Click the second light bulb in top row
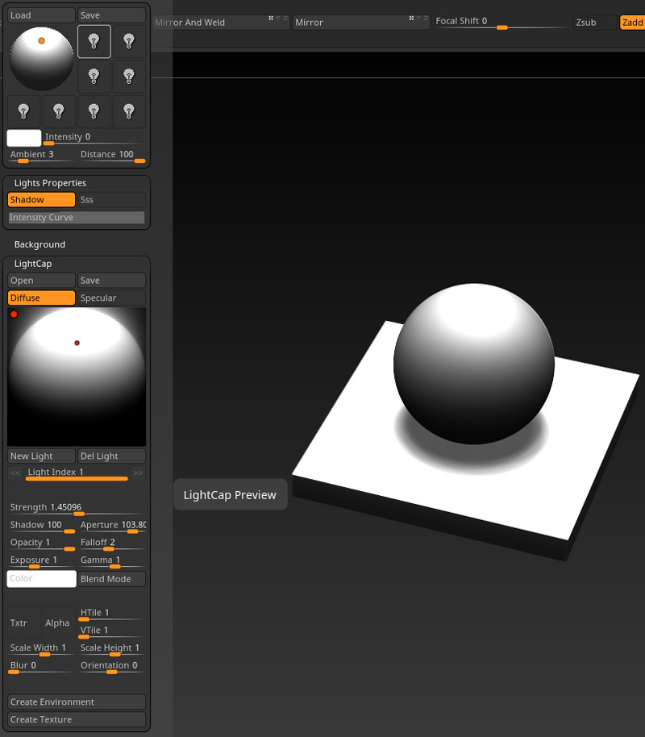645x737 pixels. 129,41
